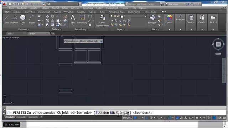Expand the Eigenschaften panel arrow
Viewport: 228px width, 128px height.
click(170, 30)
